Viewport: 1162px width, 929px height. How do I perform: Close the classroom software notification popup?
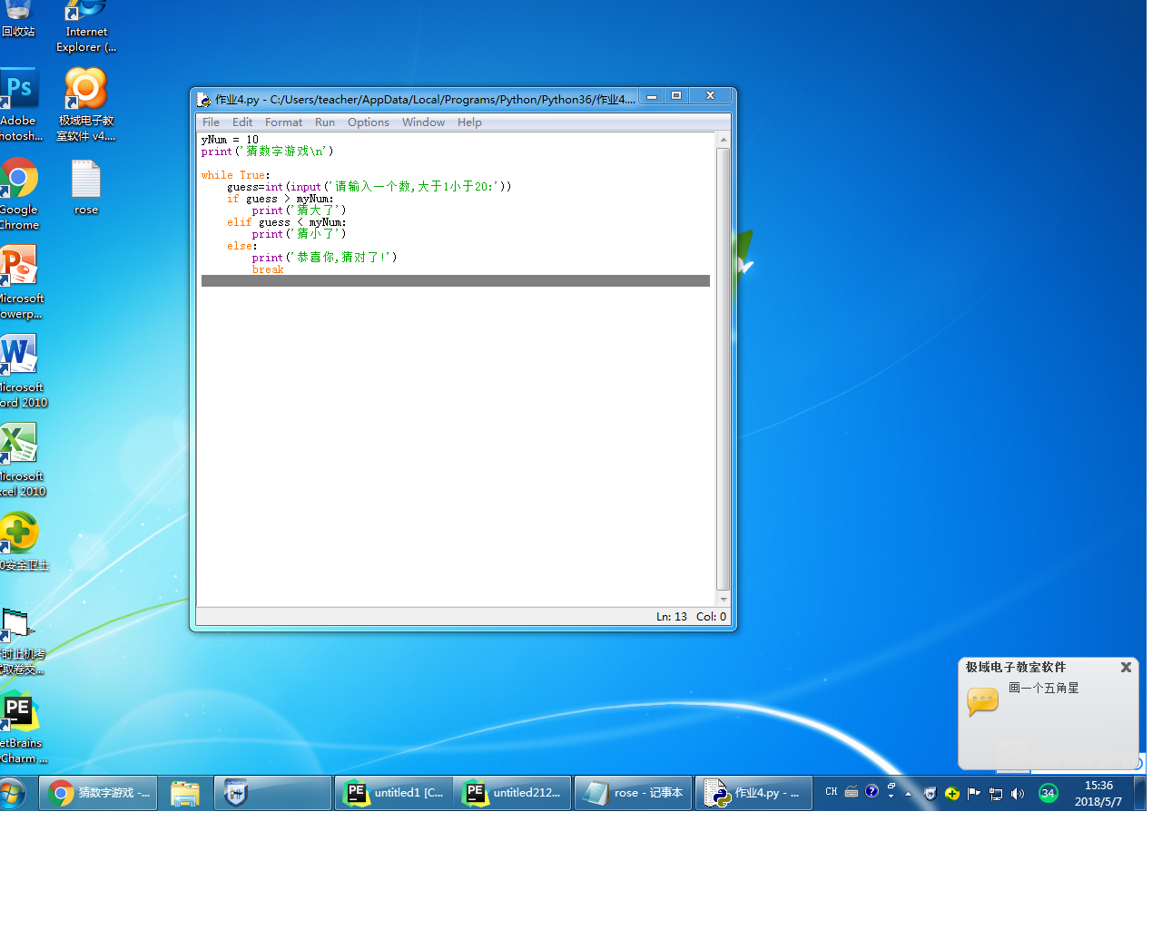coord(1126,667)
